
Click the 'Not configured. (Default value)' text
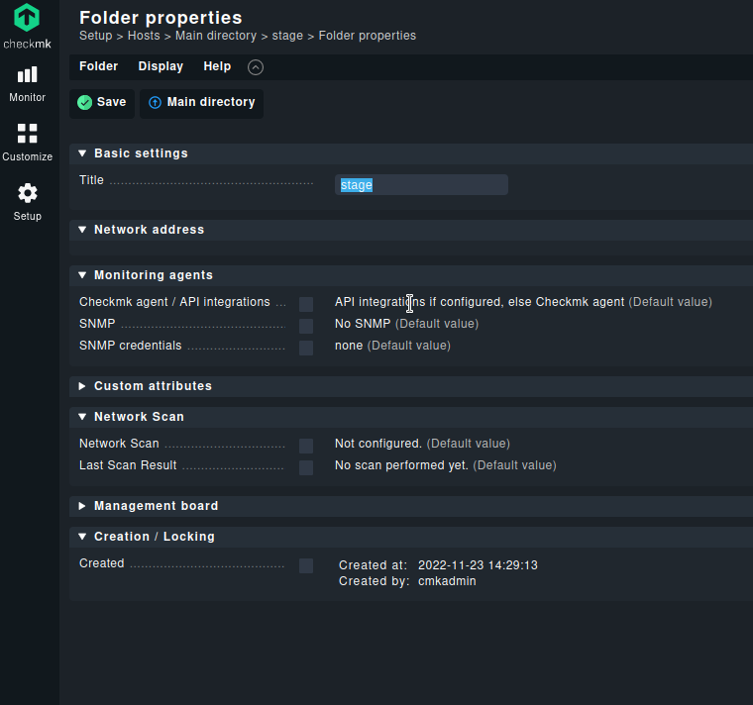pyautogui.click(x=423, y=444)
